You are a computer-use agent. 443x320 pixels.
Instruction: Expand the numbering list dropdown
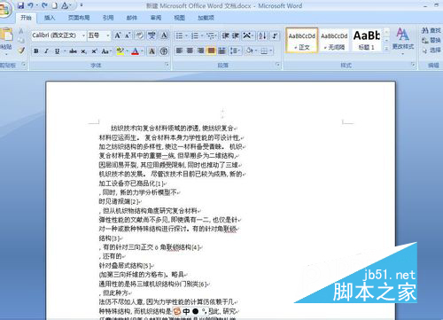coord(202,35)
